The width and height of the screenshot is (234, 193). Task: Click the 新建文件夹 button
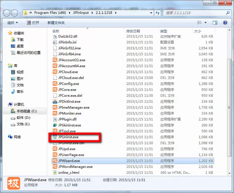coord(56,23)
